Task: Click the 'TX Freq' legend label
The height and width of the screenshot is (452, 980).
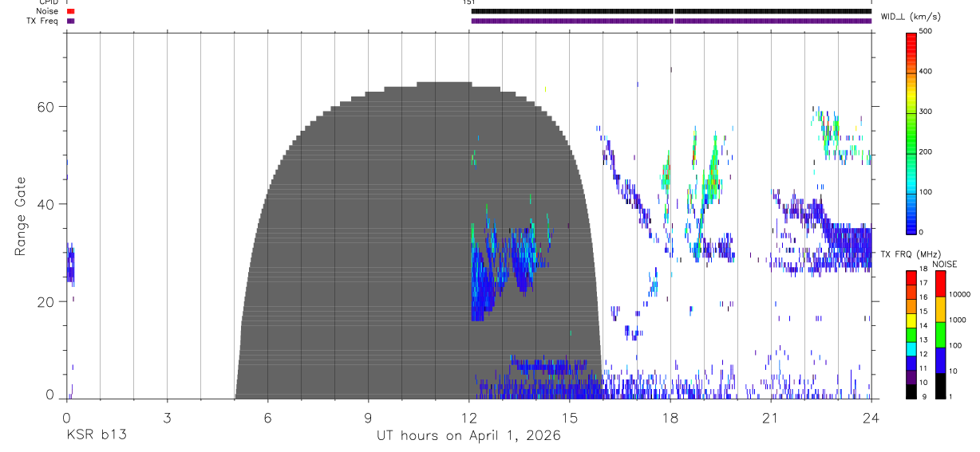Action: (42, 21)
